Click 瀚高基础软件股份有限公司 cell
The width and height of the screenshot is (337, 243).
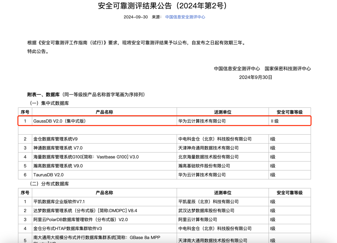(x=223, y=166)
